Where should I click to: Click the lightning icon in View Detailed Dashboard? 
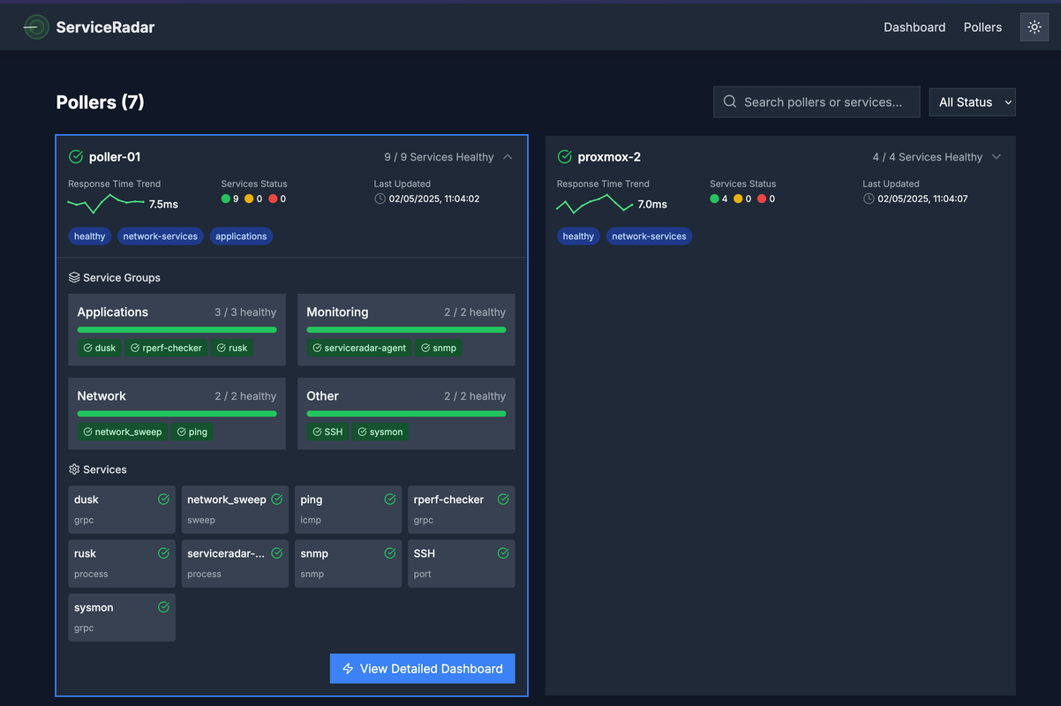pyautogui.click(x=348, y=669)
